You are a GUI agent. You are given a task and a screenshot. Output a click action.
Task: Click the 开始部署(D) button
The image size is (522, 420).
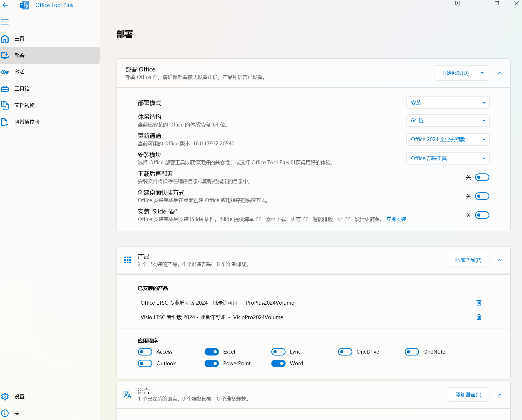[x=455, y=73]
